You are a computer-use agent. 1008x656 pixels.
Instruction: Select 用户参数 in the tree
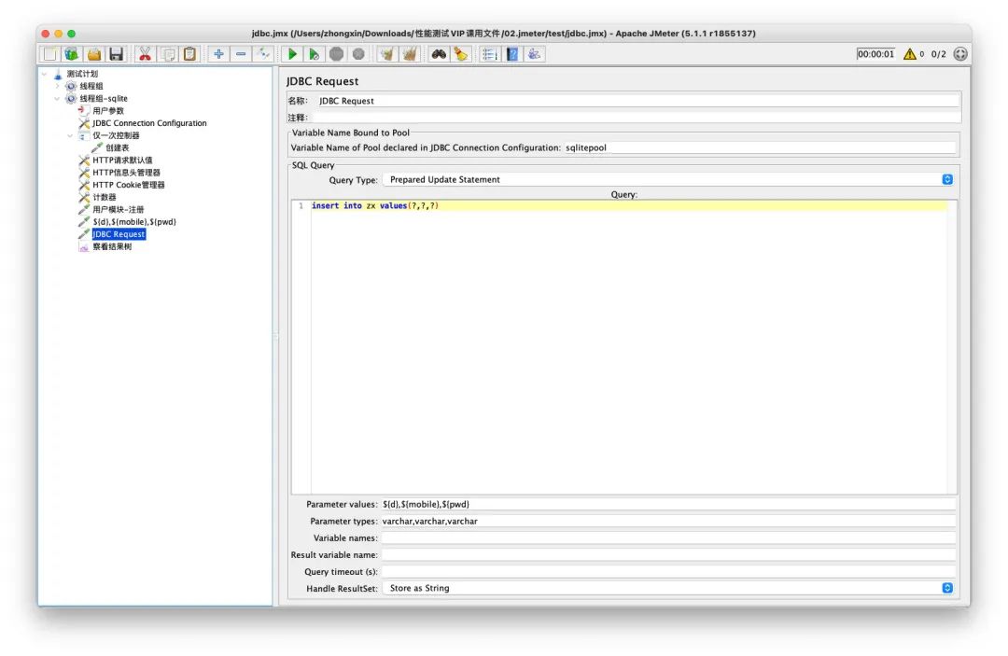(108, 110)
